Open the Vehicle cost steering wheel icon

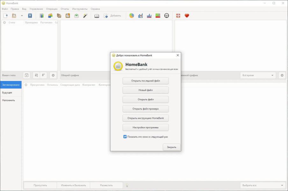(167, 16)
